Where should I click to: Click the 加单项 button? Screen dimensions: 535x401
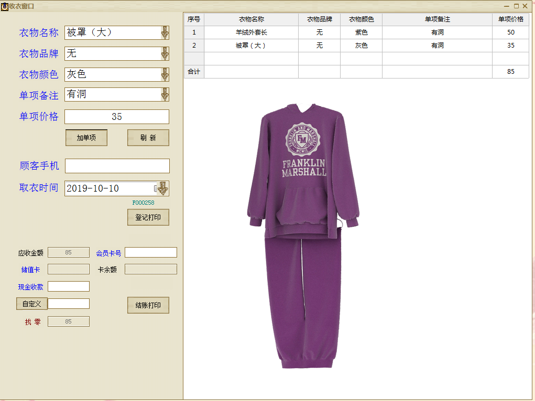tap(86, 138)
